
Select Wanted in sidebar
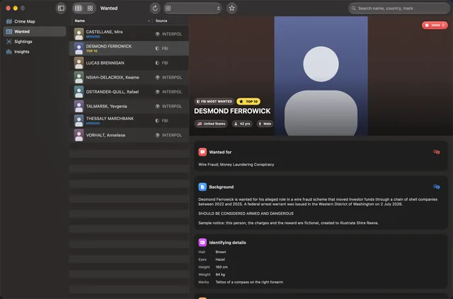coord(35,32)
